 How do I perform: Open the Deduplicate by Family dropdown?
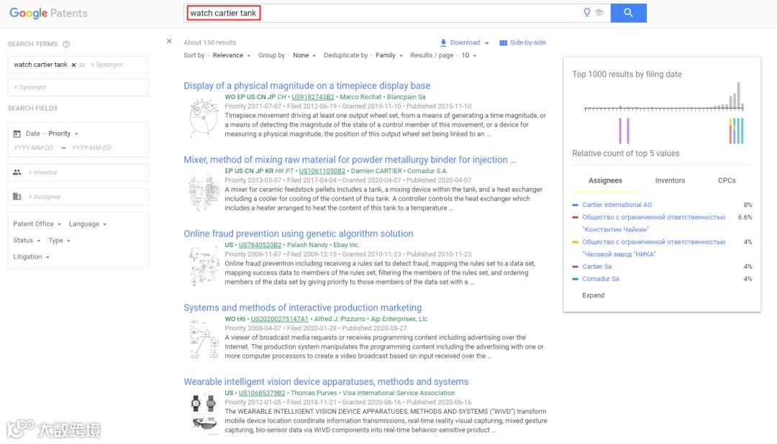(x=389, y=55)
